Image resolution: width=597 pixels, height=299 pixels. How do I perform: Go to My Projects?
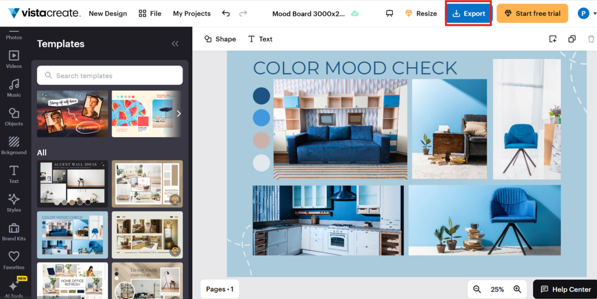click(x=192, y=13)
